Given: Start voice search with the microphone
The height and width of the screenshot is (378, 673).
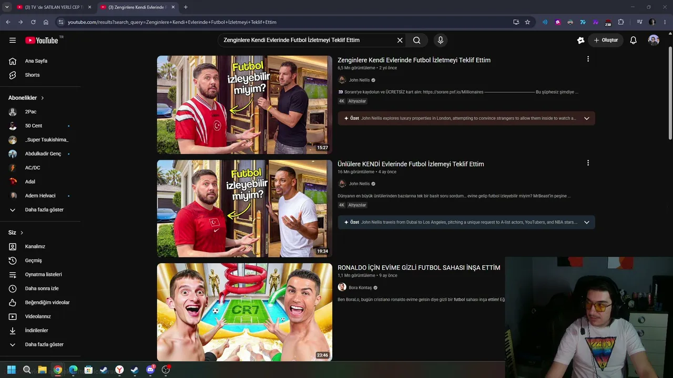Looking at the screenshot, I should (x=441, y=40).
